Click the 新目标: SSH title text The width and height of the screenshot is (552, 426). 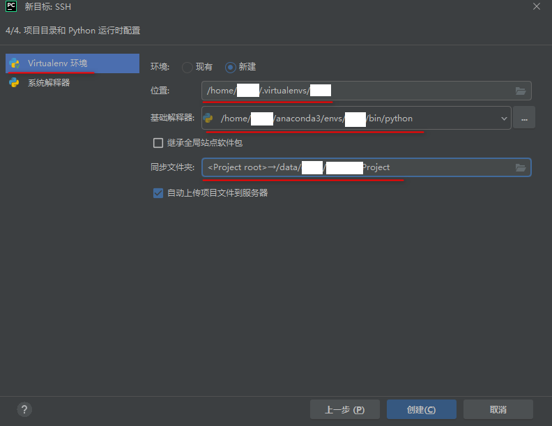pos(47,7)
